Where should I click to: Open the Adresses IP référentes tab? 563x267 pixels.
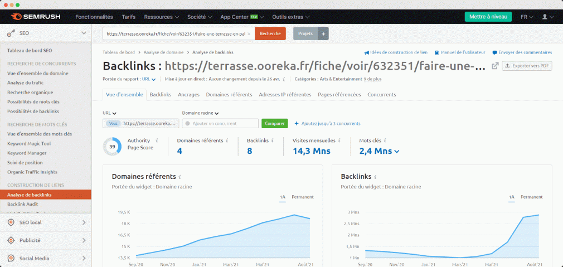pyautogui.click(x=285, y=95)
